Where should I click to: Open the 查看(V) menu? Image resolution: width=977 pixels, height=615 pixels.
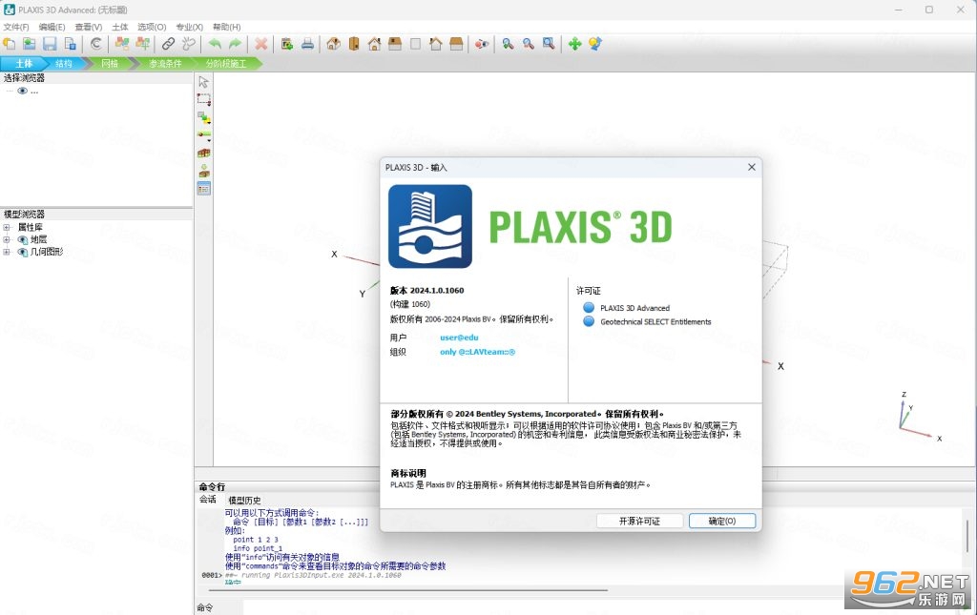tap(89, 27)
